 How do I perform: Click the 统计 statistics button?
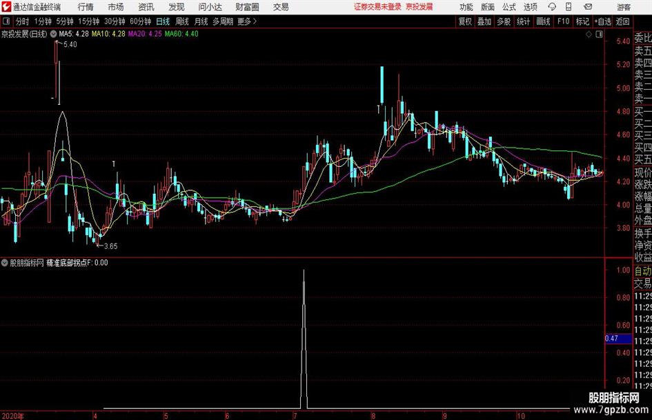523,21
